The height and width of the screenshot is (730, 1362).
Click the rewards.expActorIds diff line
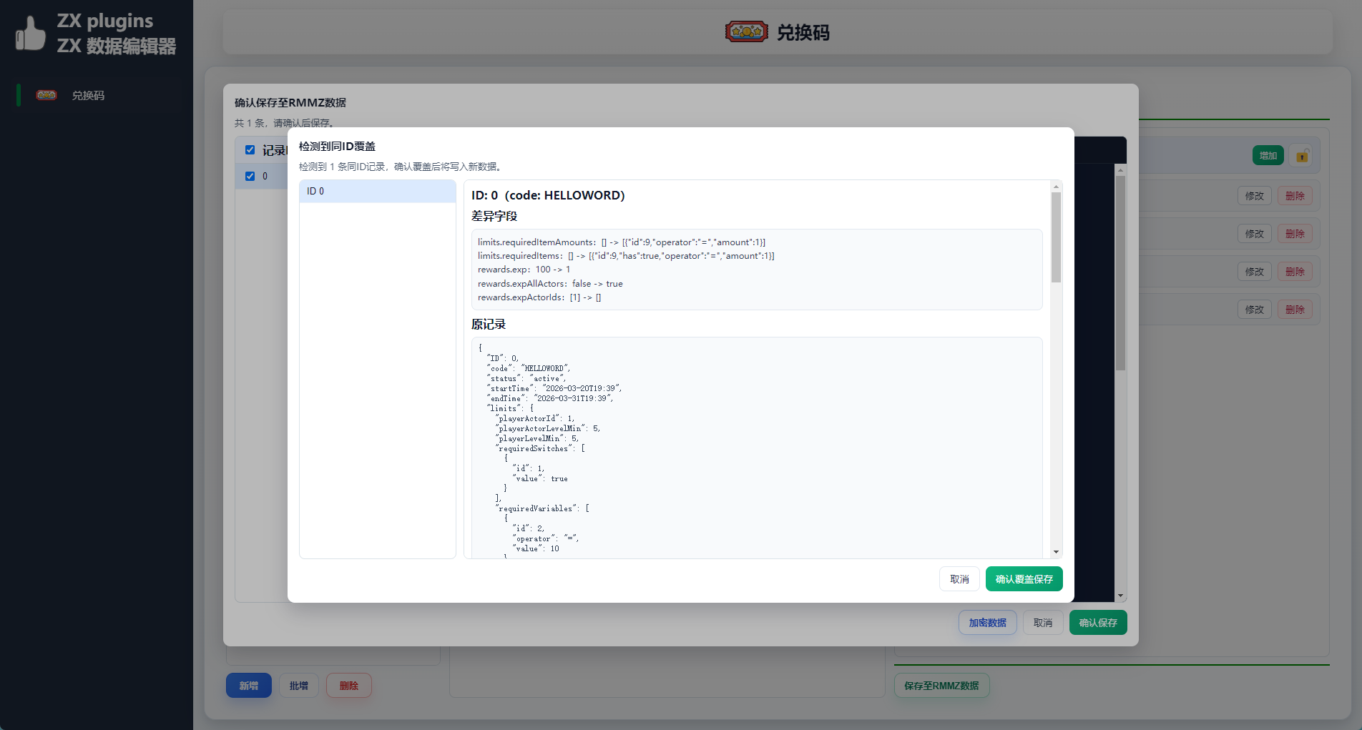pos(539,297)
